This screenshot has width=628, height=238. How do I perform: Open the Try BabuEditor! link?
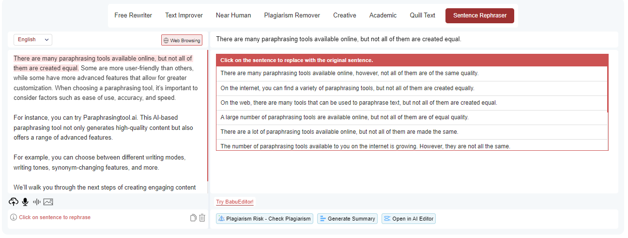coord(235,202)
